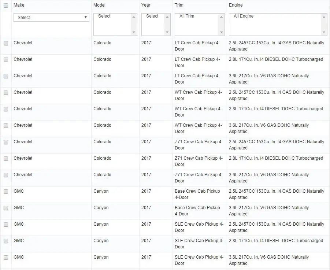This screenshot has height=270, width=330.
Task: Click Colorado in the Z71 3.6L V6 row
Action: click(x=102, y=175)
